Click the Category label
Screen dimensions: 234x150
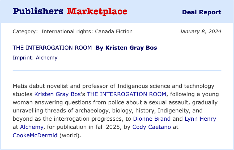[x=25, y=32]
